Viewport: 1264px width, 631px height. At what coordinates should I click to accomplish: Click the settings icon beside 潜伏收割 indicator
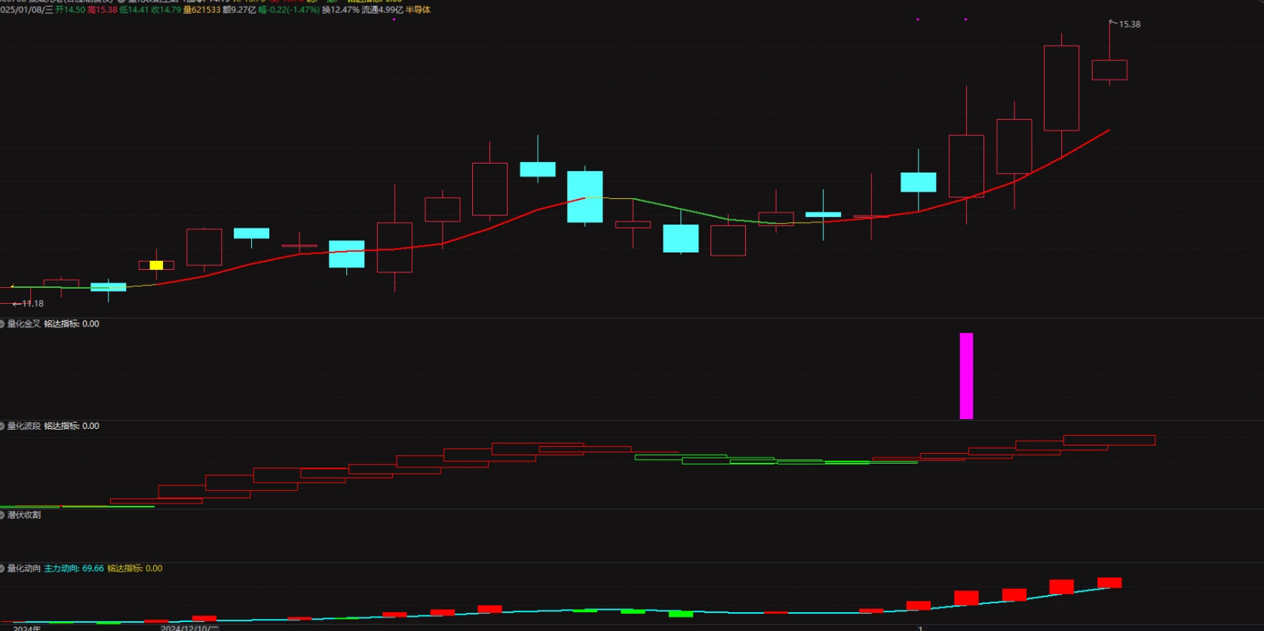pyautogui.click(x=2, y=515)
